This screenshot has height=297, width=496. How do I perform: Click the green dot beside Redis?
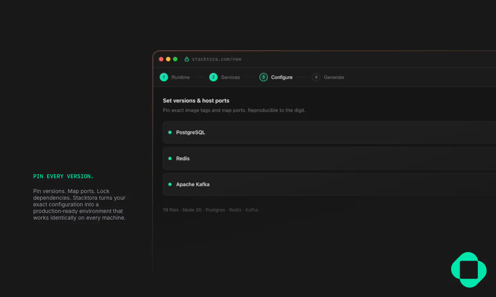tap(170, 158)
